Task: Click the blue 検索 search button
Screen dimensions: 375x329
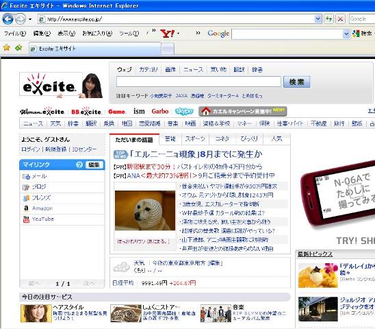Action: (296, 82)
